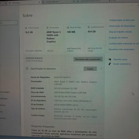Click the Perguntas frequentes heading
The width and height of the screenshot is (139, 139).
click(x=43, y=126)
